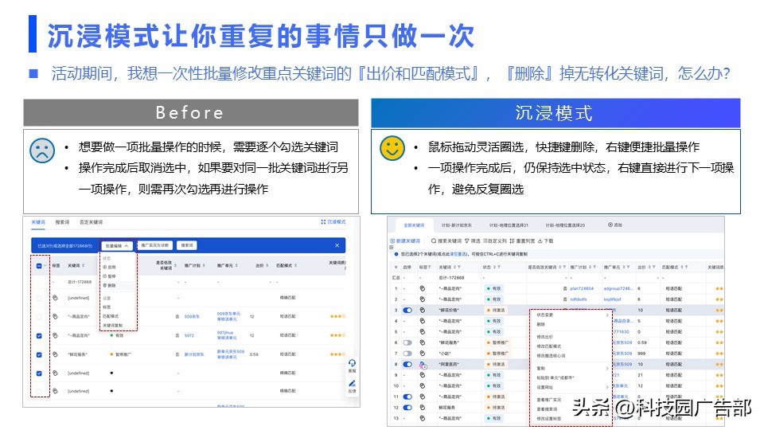Choose 关键词复制 in batch edit menu
The width and height of the screenshot is (764, 430).
click(x=112, y=325)
